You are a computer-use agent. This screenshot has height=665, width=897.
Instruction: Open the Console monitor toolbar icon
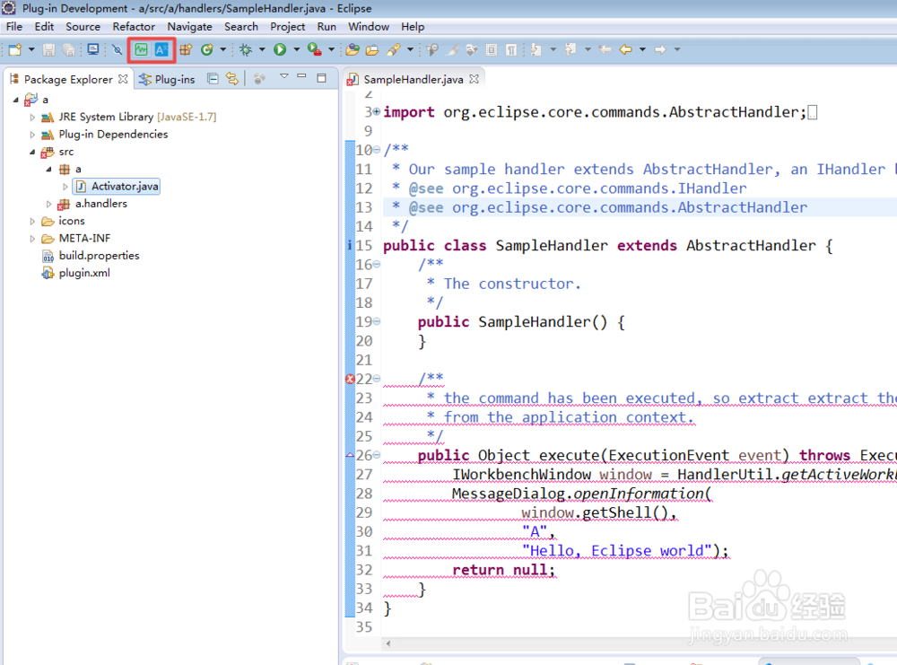tap(92, 49)
